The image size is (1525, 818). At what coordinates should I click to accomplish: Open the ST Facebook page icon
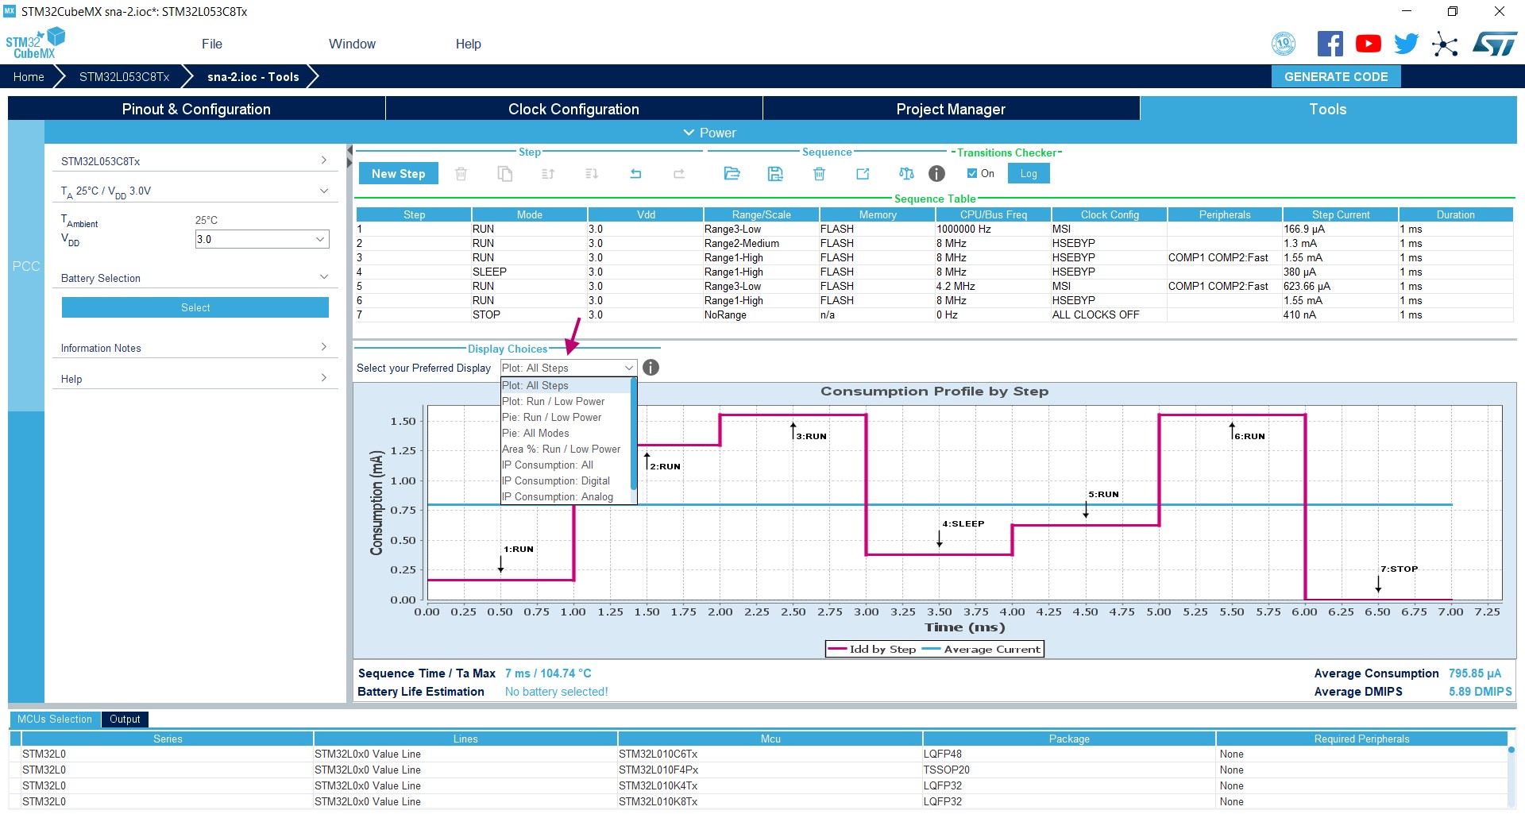1330,44
